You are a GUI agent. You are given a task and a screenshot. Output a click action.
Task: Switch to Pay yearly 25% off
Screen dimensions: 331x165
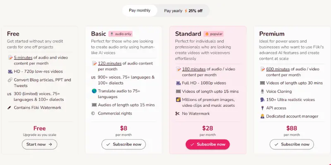click(x=183, y=11)
